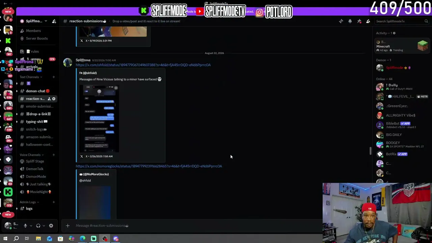
Task: Toggle the member list panel
Action: [368, 21]
